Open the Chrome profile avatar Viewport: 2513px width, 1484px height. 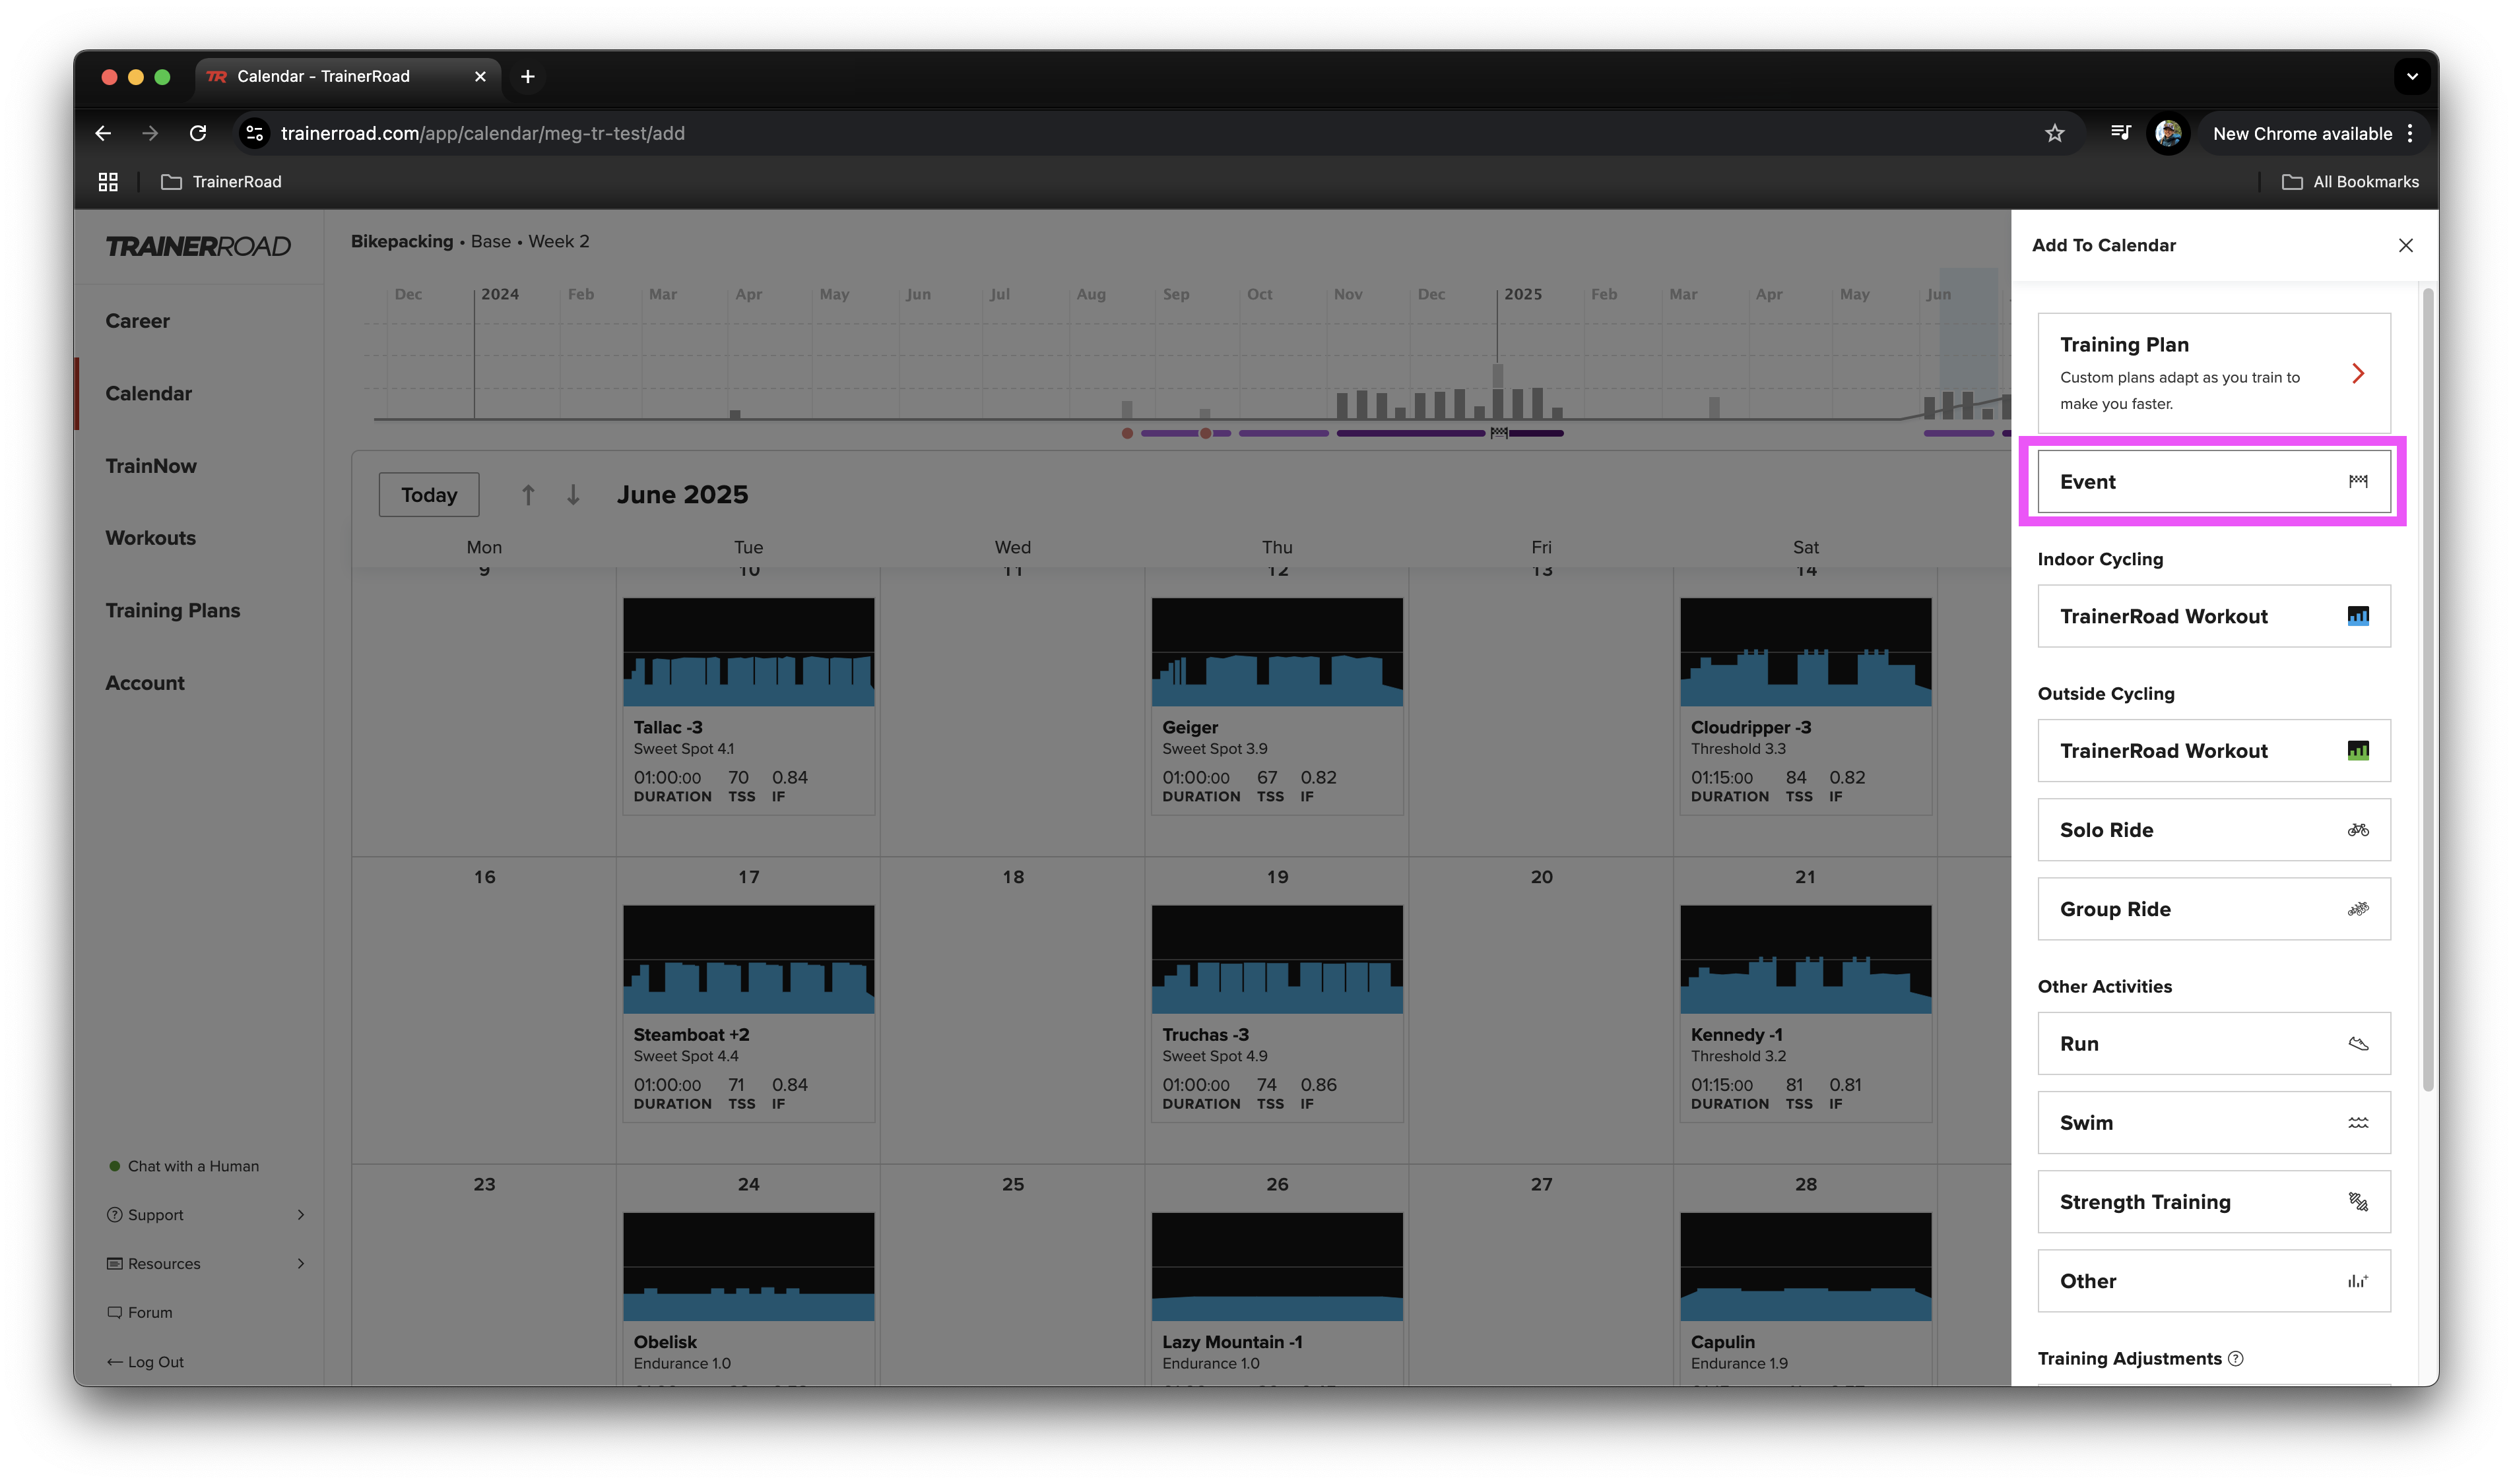(x=2168, y=133)
